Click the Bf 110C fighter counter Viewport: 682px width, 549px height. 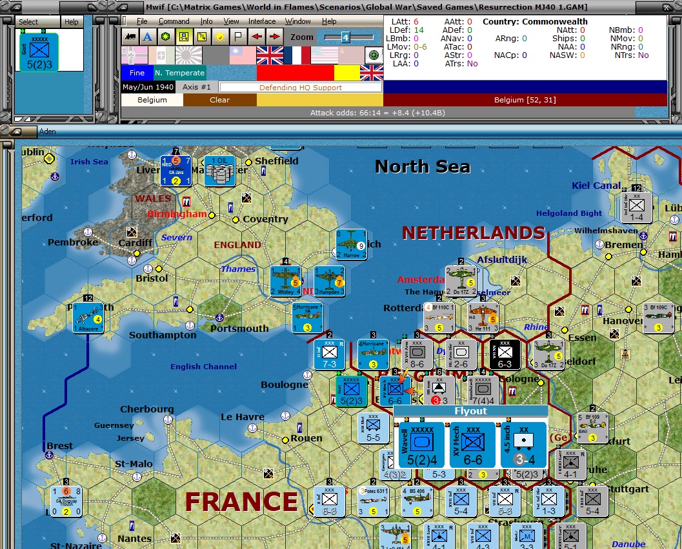click(x=439, y=318)
